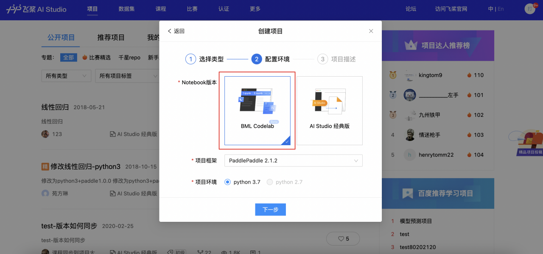Screen dimensions: 543x254
Task: Open the 认证 top navigation item
Action: tap(224, 9)
